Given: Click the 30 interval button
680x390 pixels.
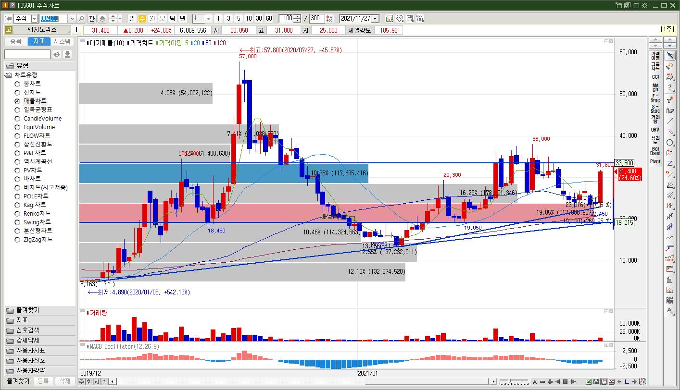Looking at the screenshot, I should pos(259,18).
